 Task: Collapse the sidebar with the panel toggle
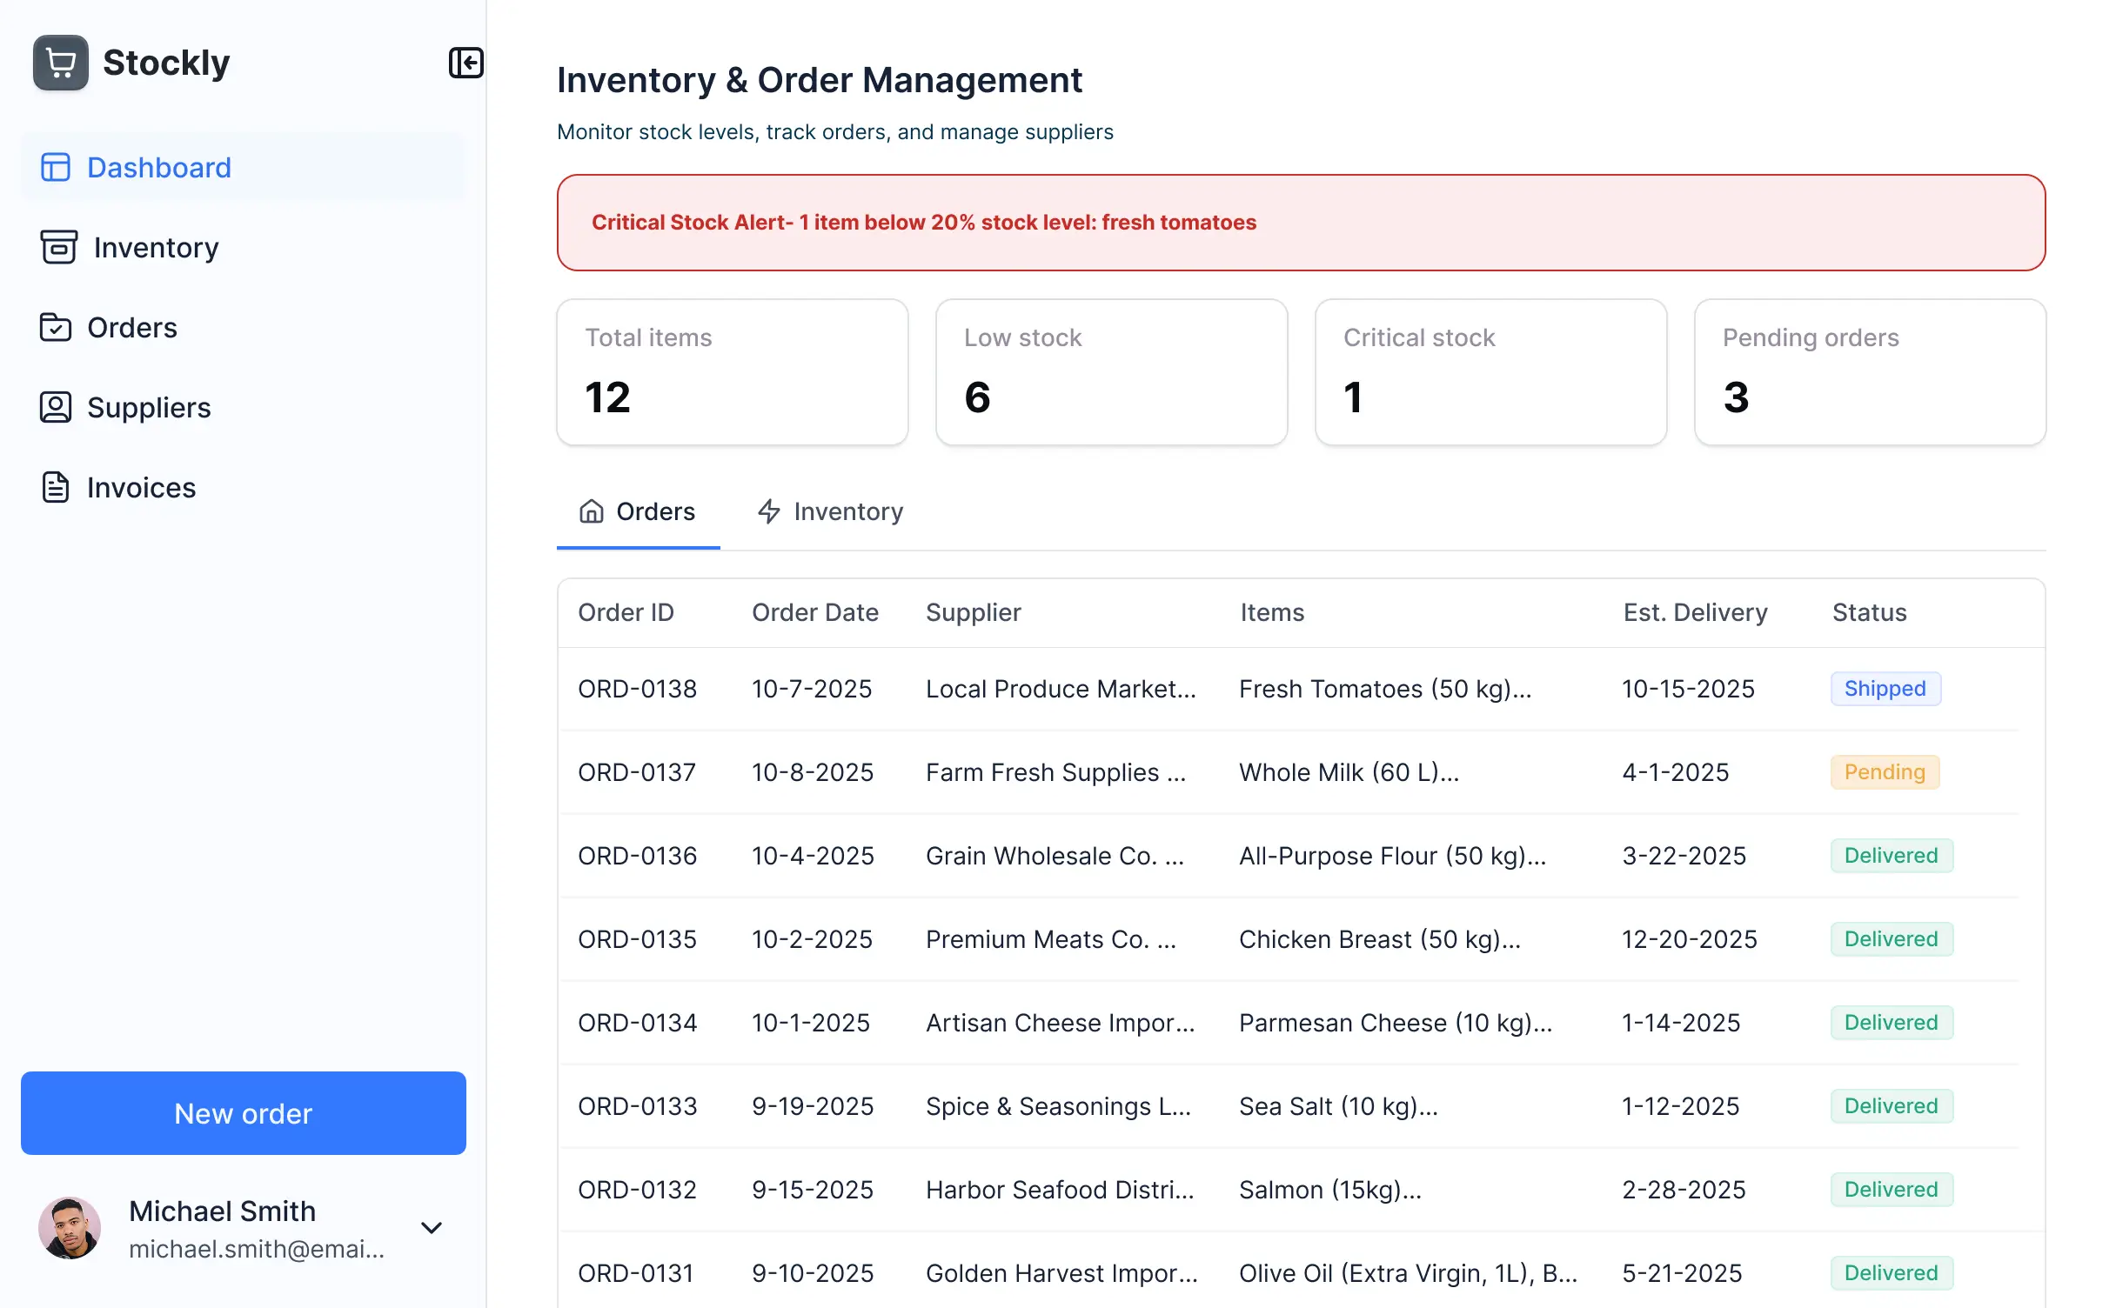coord(466,63)
